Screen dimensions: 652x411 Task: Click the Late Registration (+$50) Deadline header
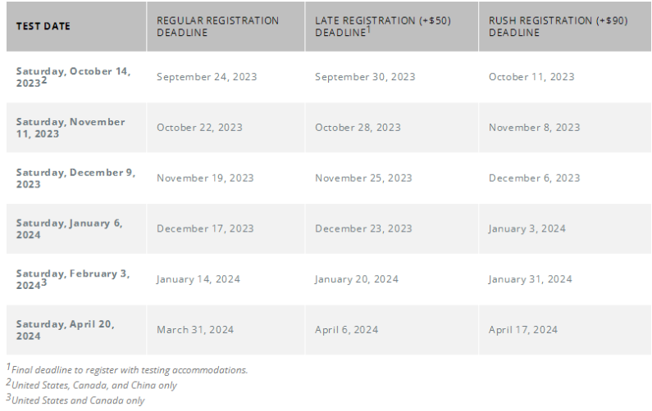coord(382,26)
